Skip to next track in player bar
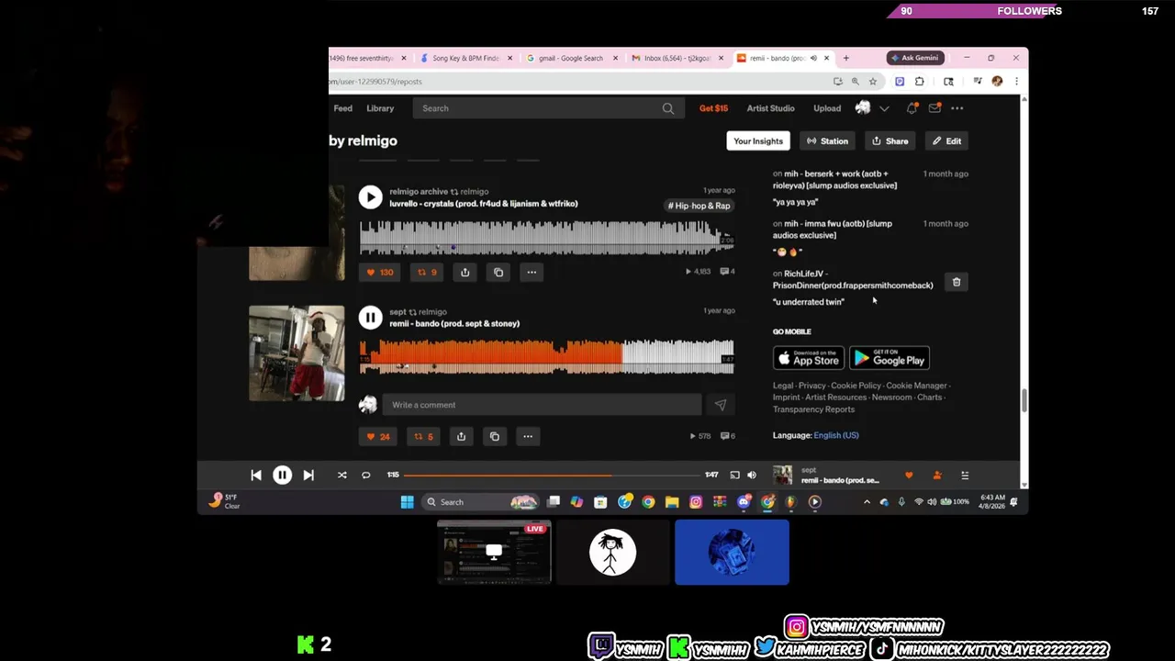Screen dimensions: 1175x661 point(308,475)
